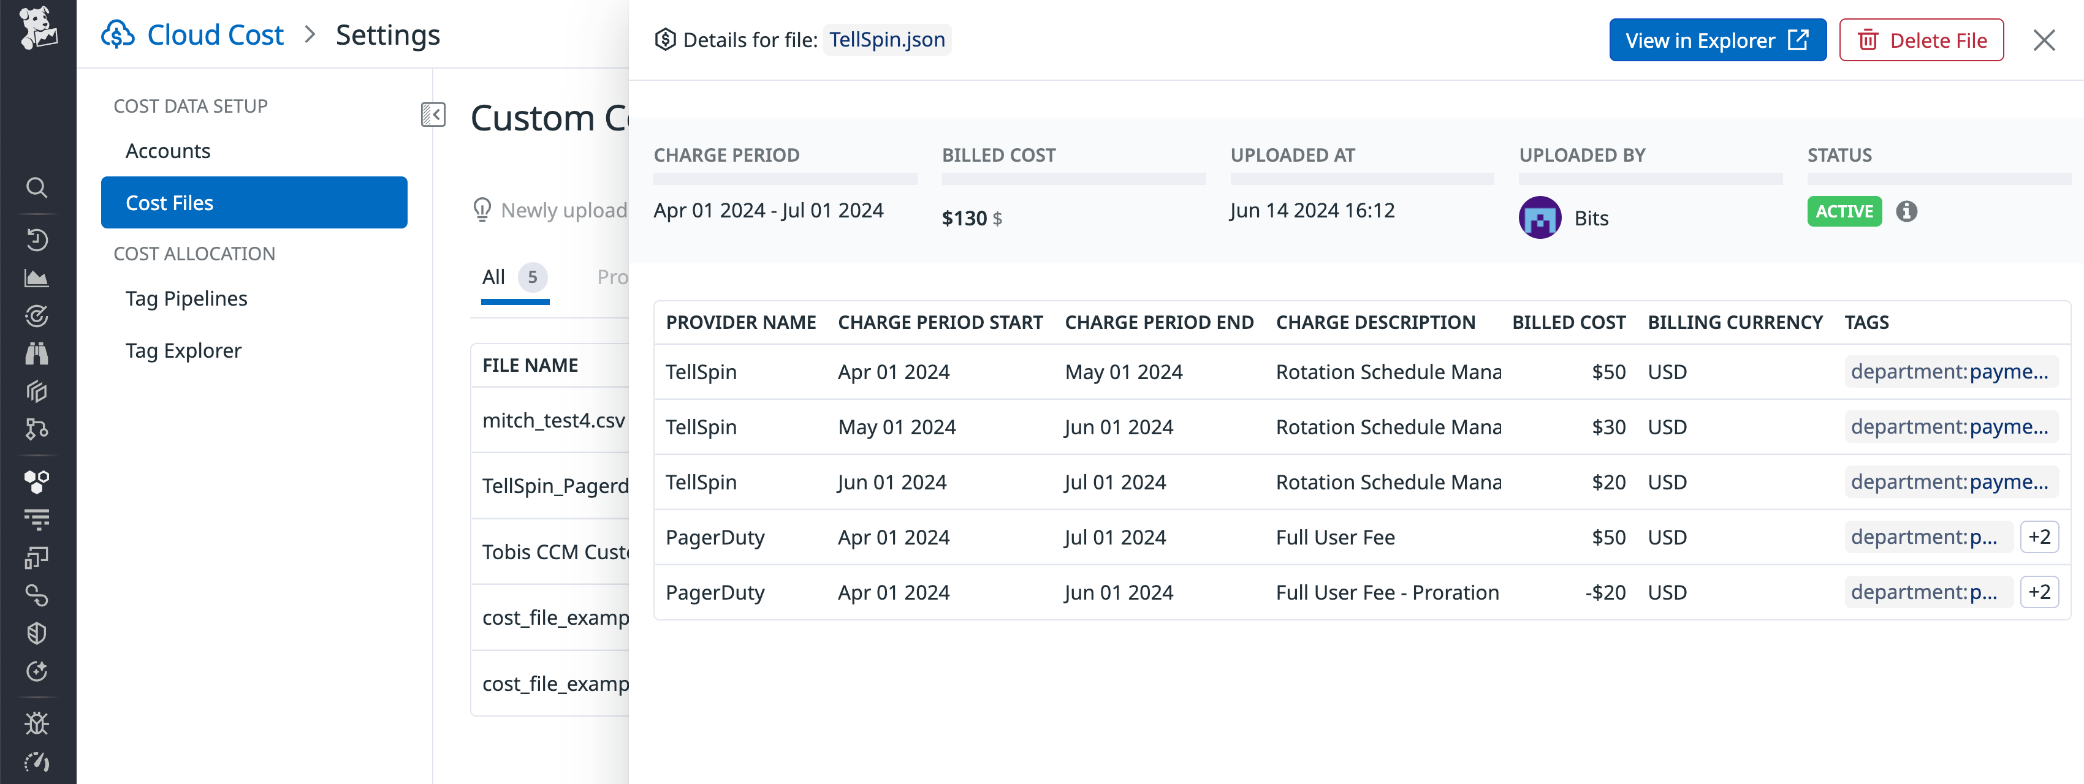Screen dimensions: 2084x784
Task: Open search with the magnifying glass icon
Action: coord(37,187)
